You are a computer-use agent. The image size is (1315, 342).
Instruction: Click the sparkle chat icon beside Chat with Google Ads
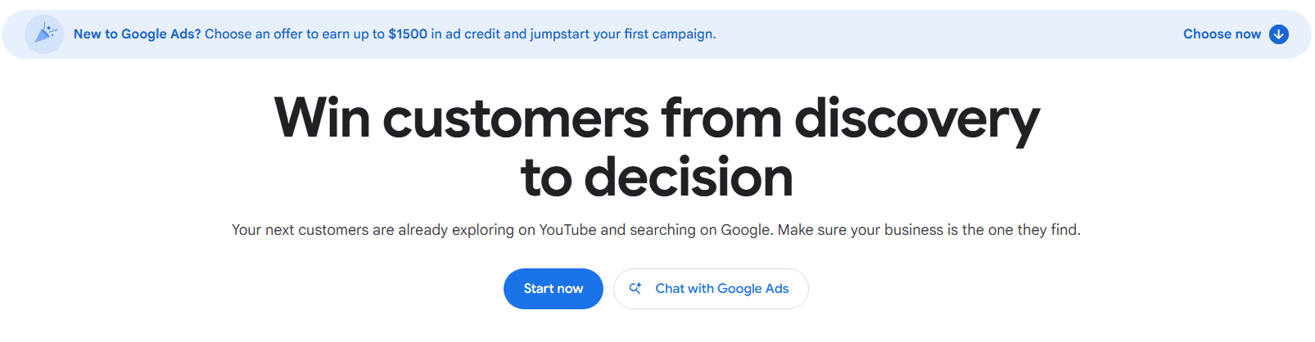[x=635, y=288]
